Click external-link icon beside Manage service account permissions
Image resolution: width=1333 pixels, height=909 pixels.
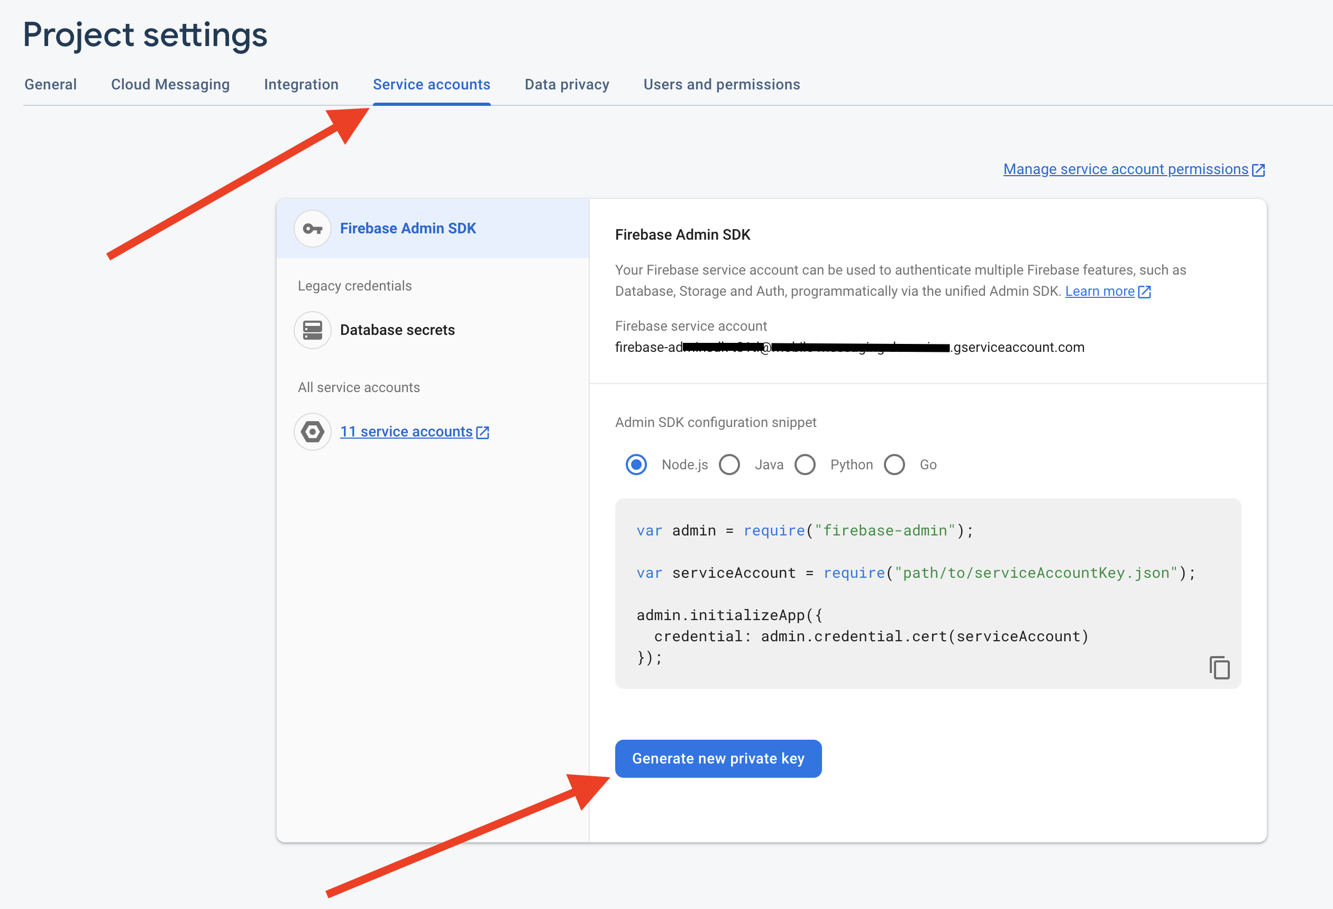tap(1258, 170)
